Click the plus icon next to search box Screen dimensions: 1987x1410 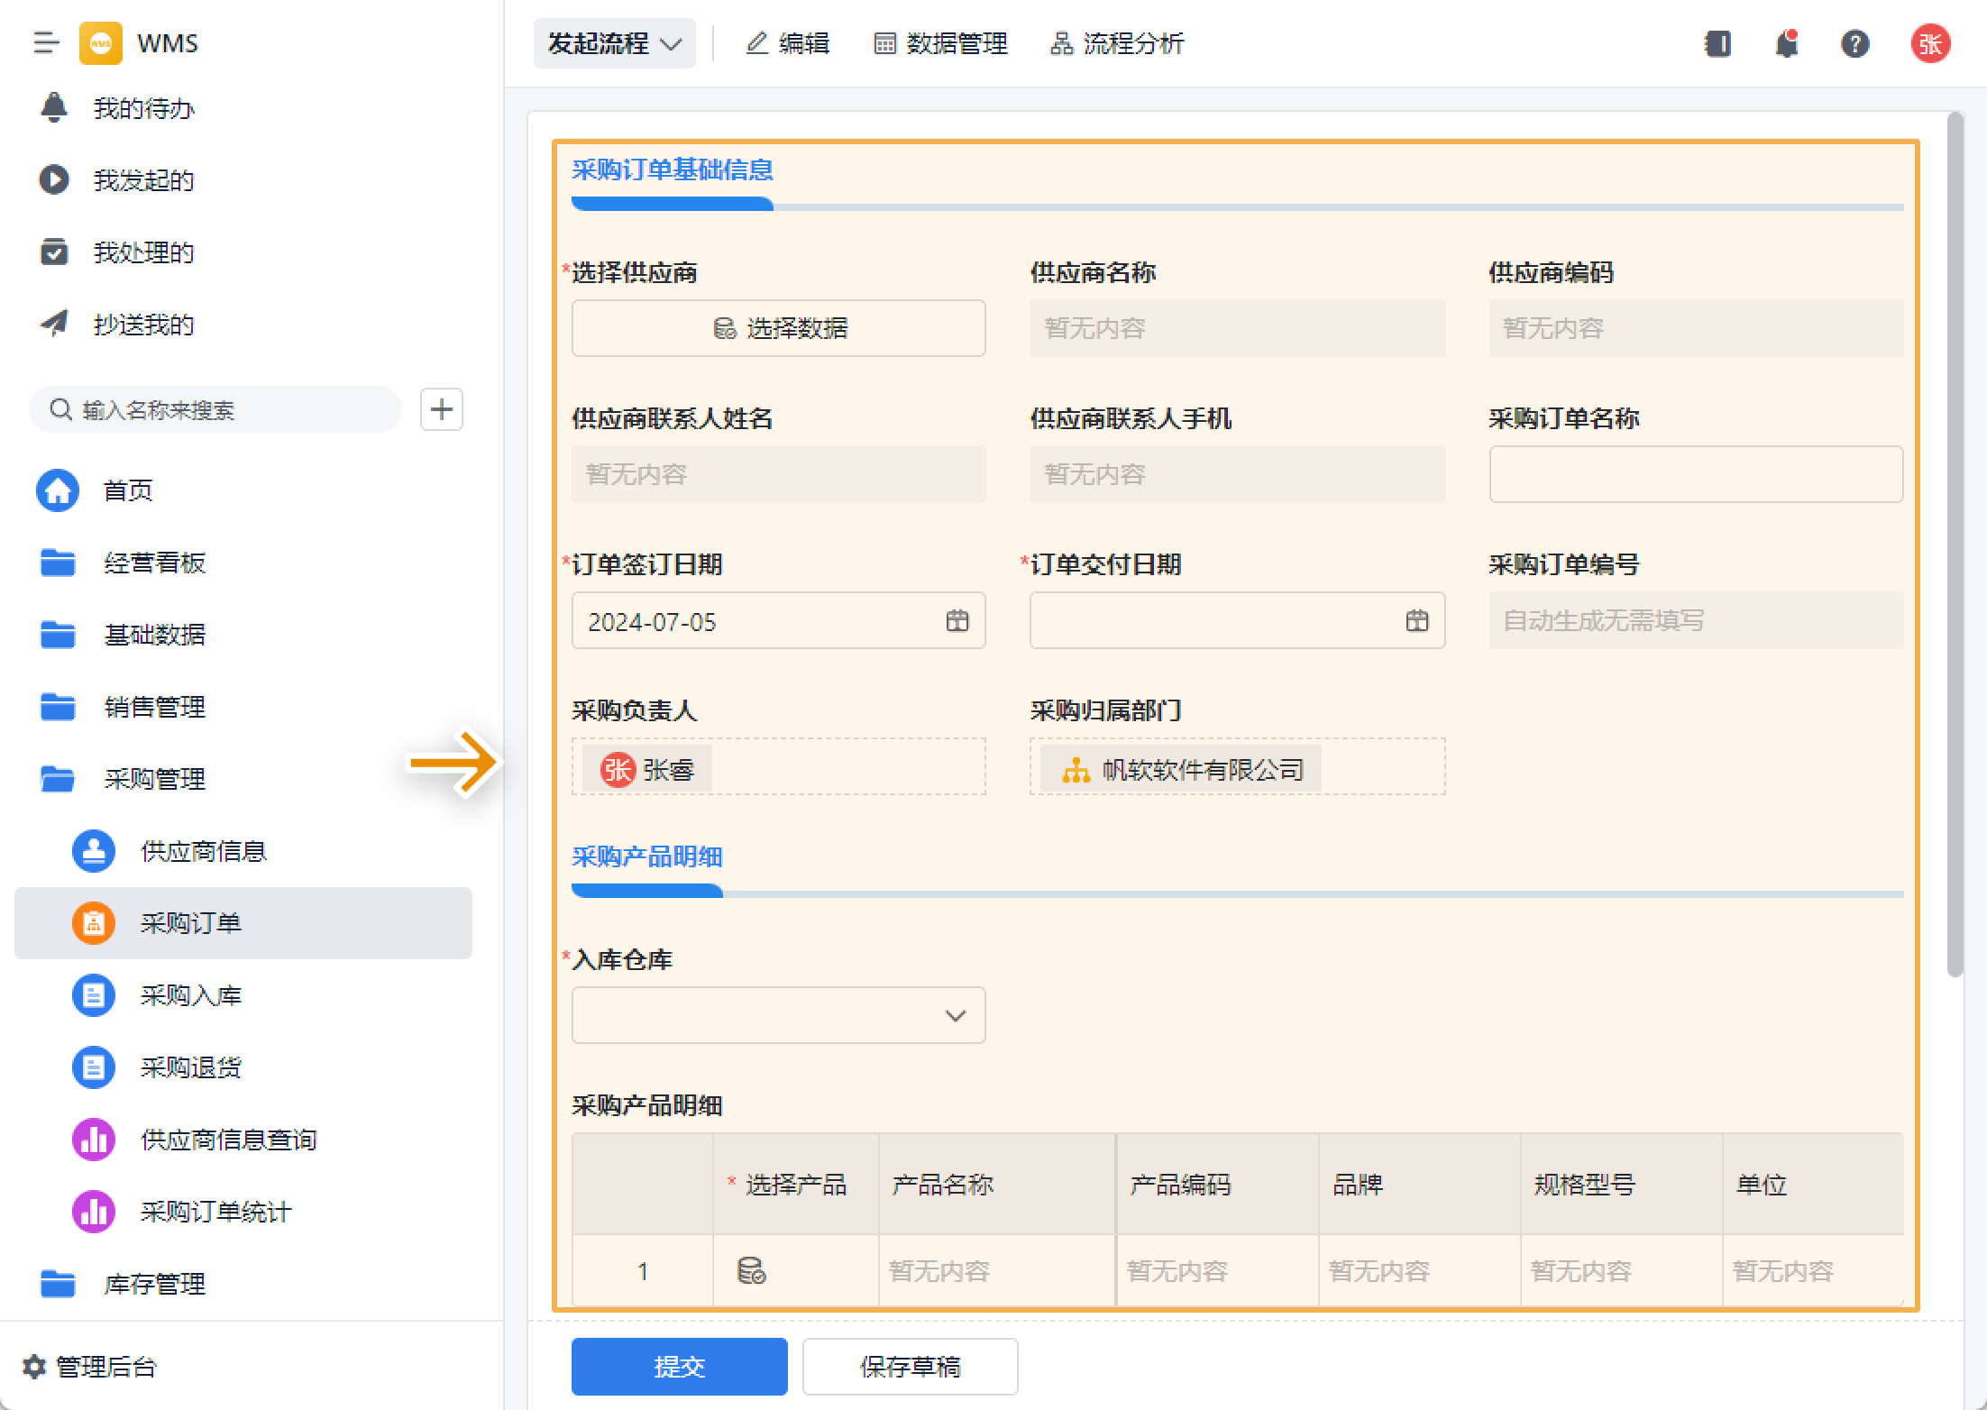tap(441, 409)
